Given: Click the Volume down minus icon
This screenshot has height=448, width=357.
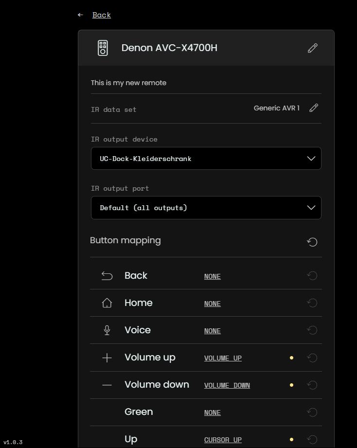Looking at the screenshot, I should point(107,385).
